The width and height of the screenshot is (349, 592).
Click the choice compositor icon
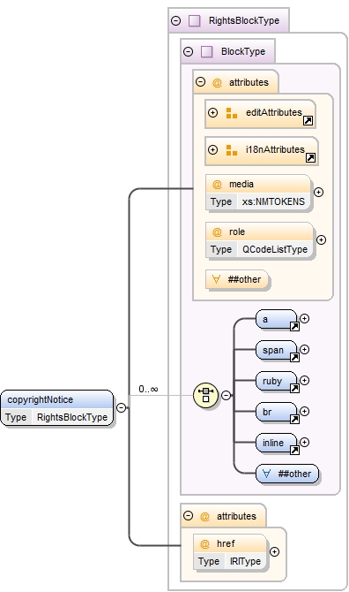click(x=205, y=395)
